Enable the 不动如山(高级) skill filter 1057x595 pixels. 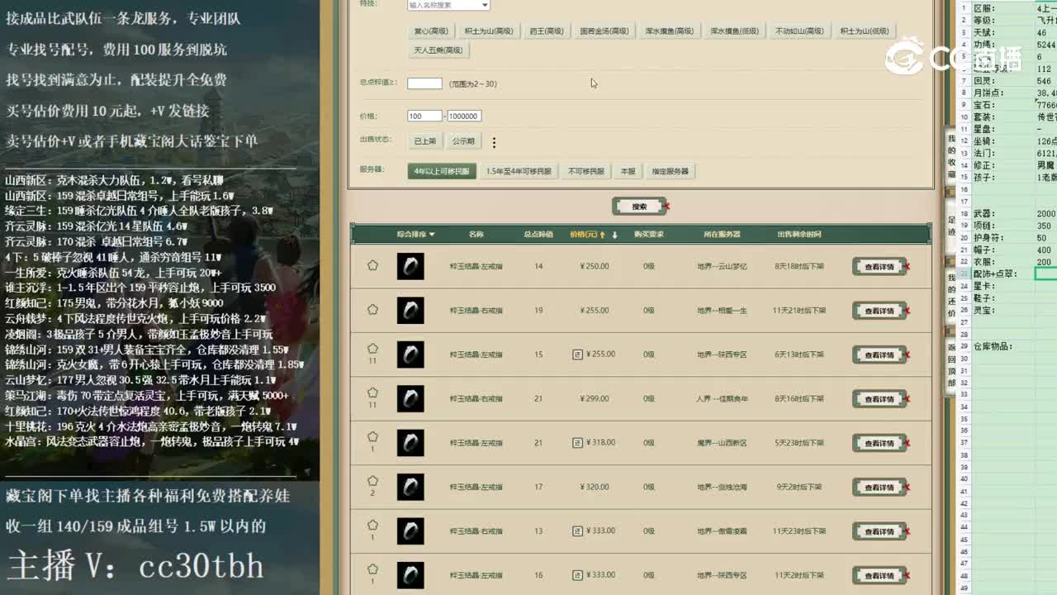tap(799, 31)
